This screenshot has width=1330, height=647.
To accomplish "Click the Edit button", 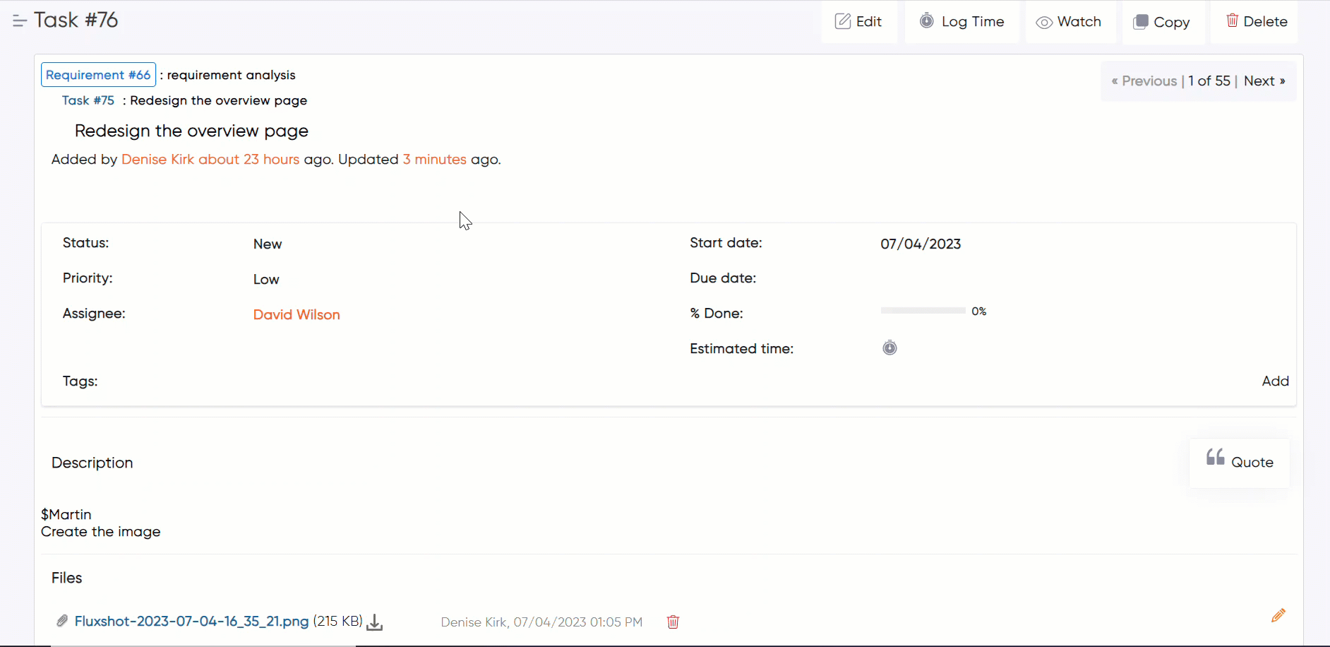I will pos(858,22).
